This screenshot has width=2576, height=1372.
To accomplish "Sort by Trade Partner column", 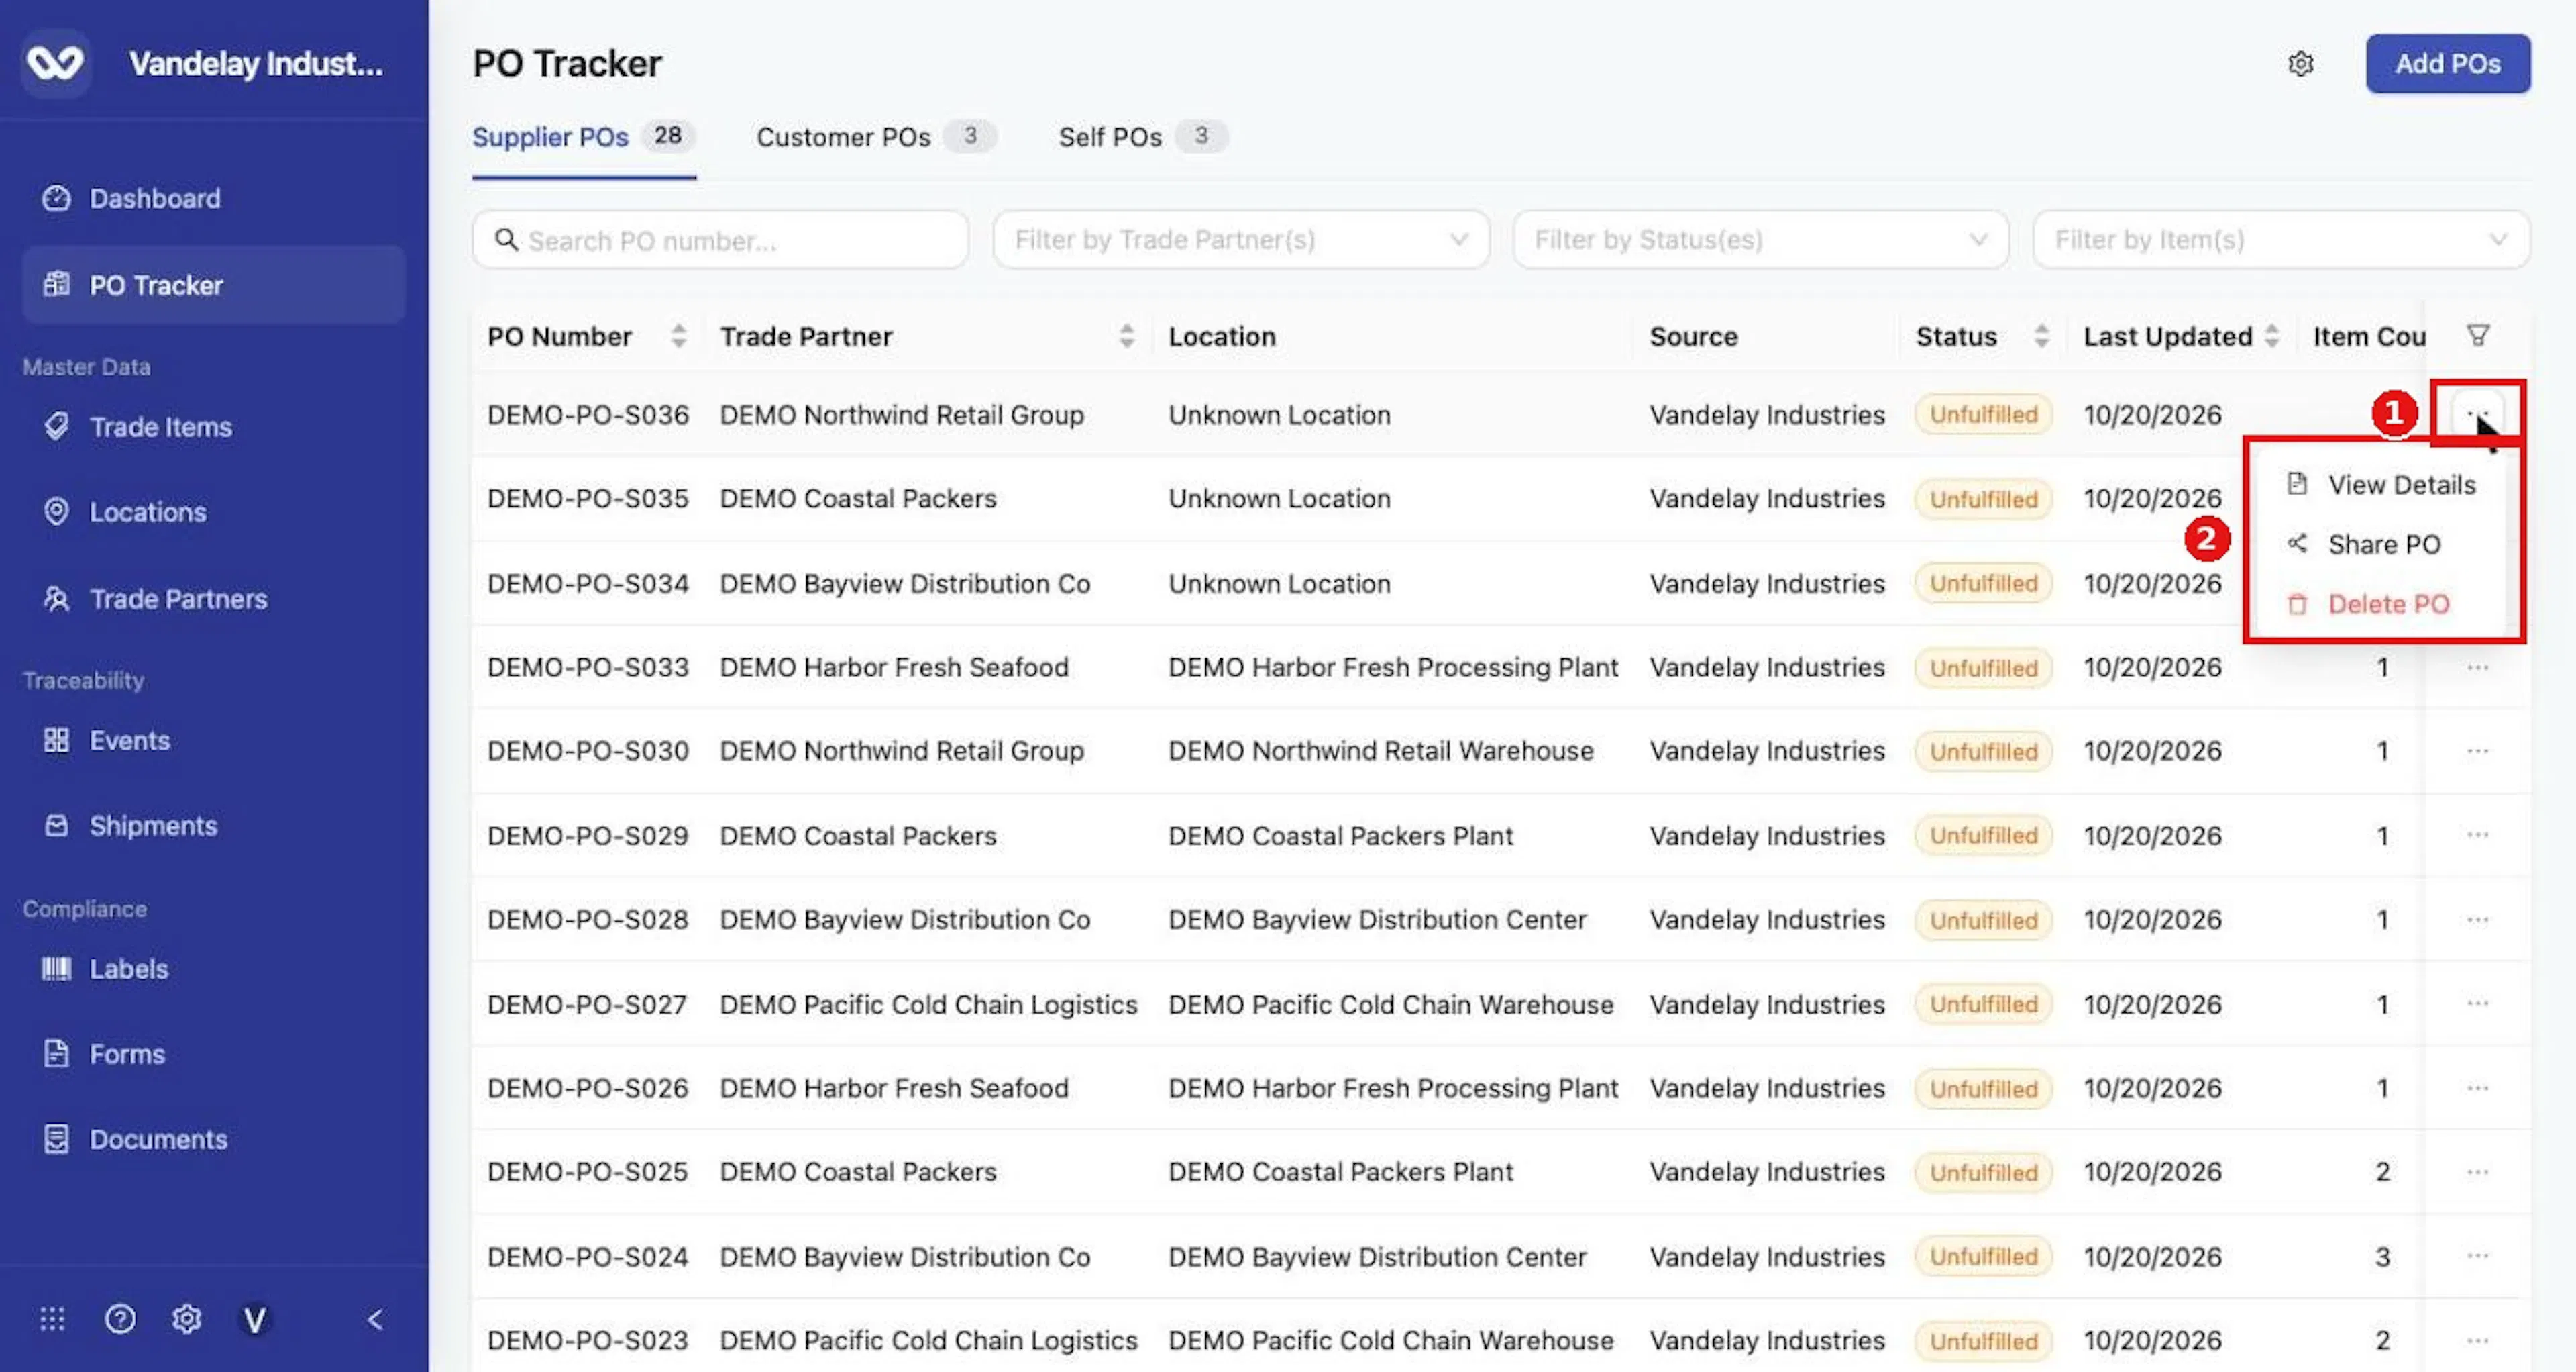I will [1127, 336].
